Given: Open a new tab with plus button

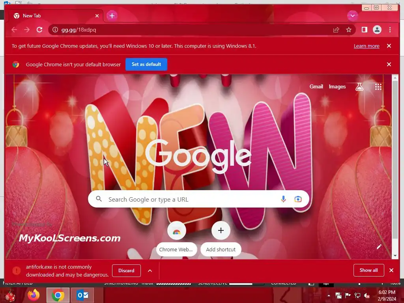Looking at the screenshot, I should pos(112,16).
